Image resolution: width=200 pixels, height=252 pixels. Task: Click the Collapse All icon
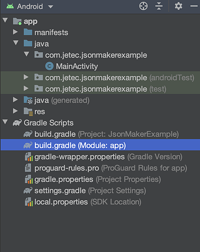coord(159,6)
